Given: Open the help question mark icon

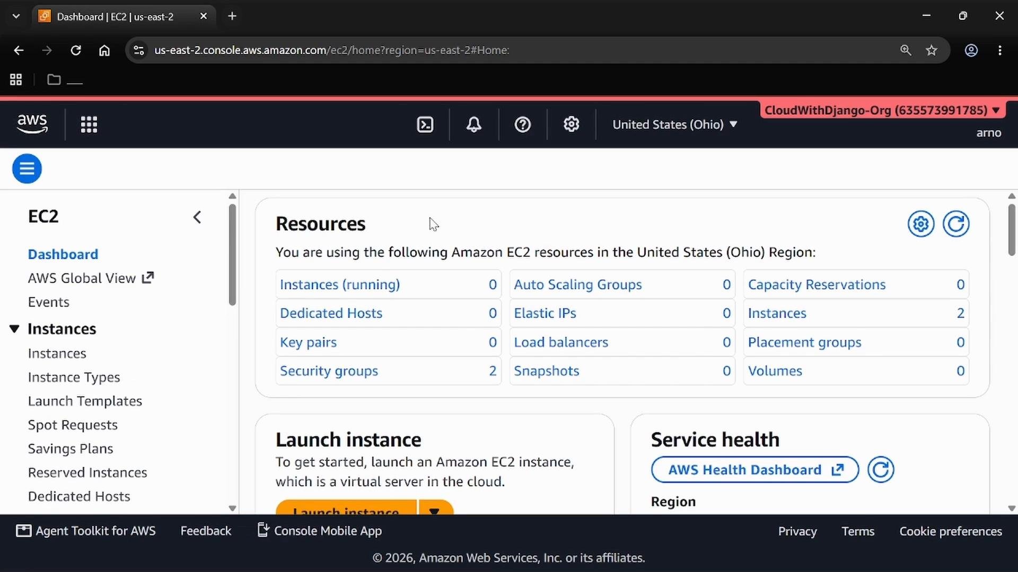Looking at the screenshot, I should [522, 124].
